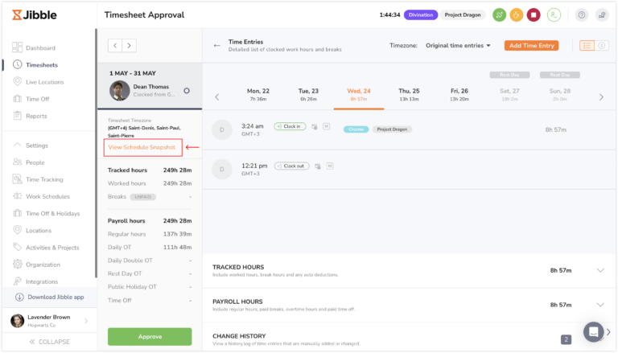Go to previous week in day strip
This screenshot has height=353, width=618.
(x=216, y=97)
